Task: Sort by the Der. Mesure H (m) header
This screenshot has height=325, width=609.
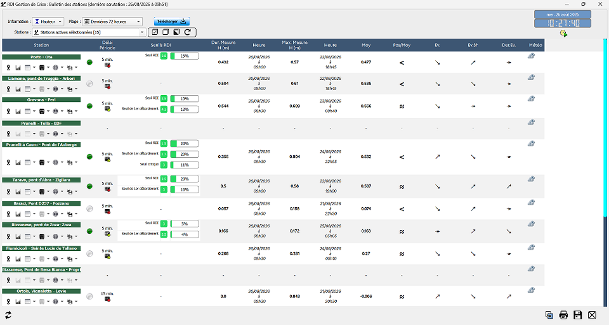Action: [223, 45]
